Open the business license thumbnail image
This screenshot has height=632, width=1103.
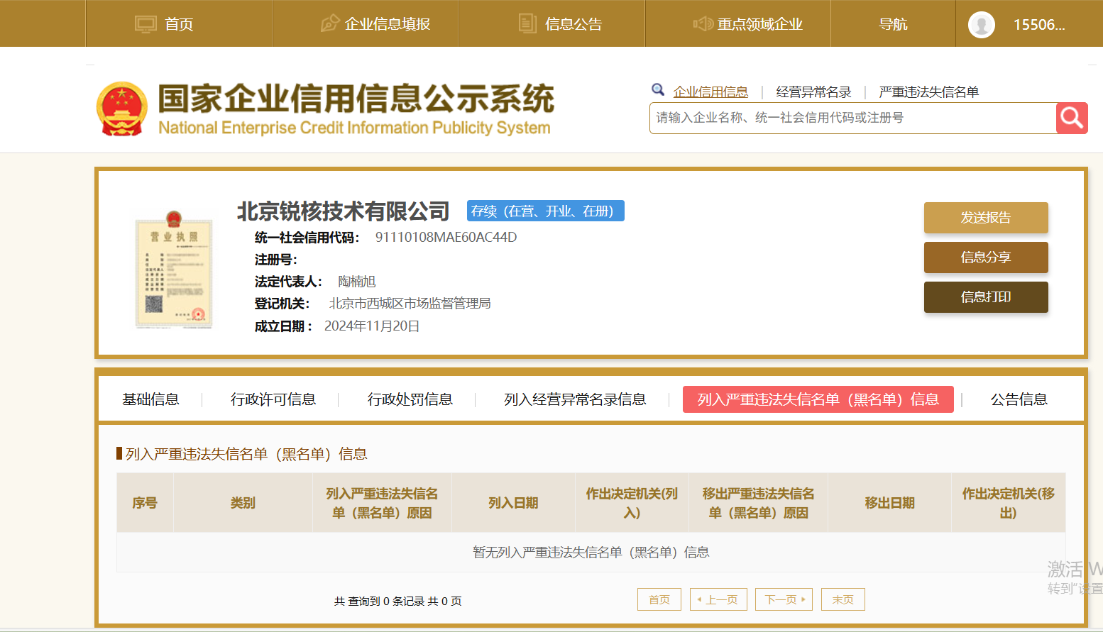point(174,272)
